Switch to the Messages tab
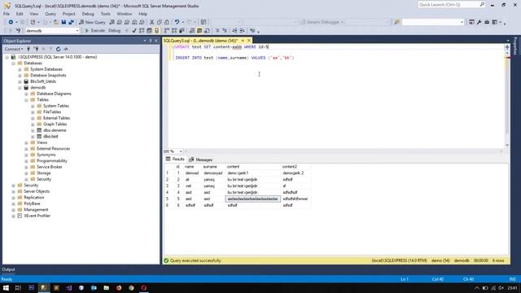The width and height of the screenshot is (521, 293). tap(201, 160)
